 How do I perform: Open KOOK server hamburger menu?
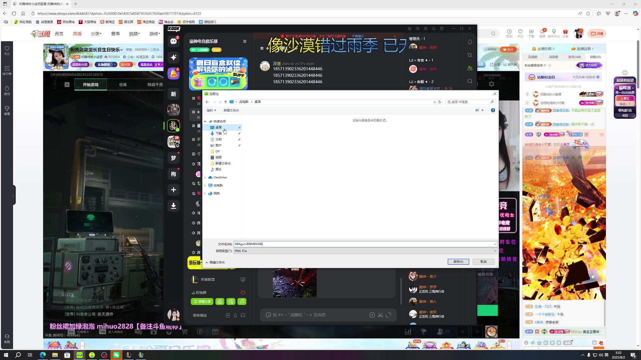[245, 41]
